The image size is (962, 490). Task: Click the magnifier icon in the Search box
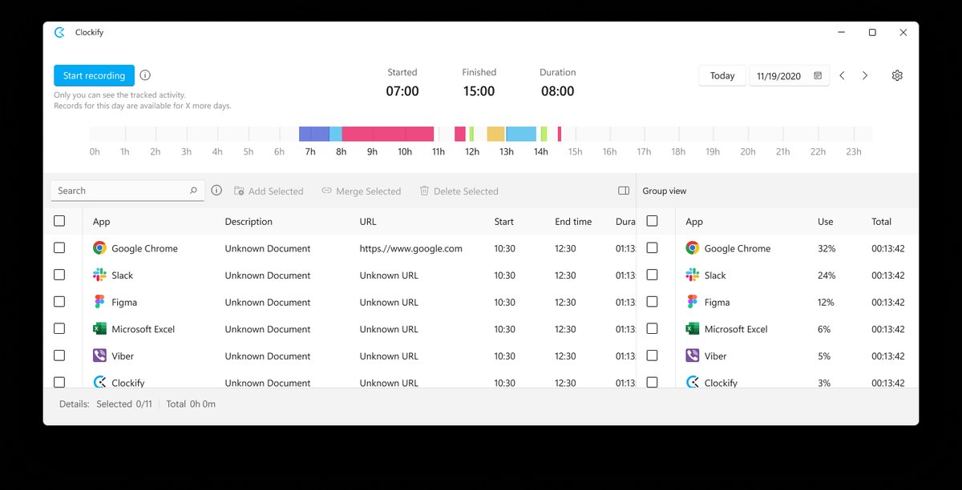(193, 191)
